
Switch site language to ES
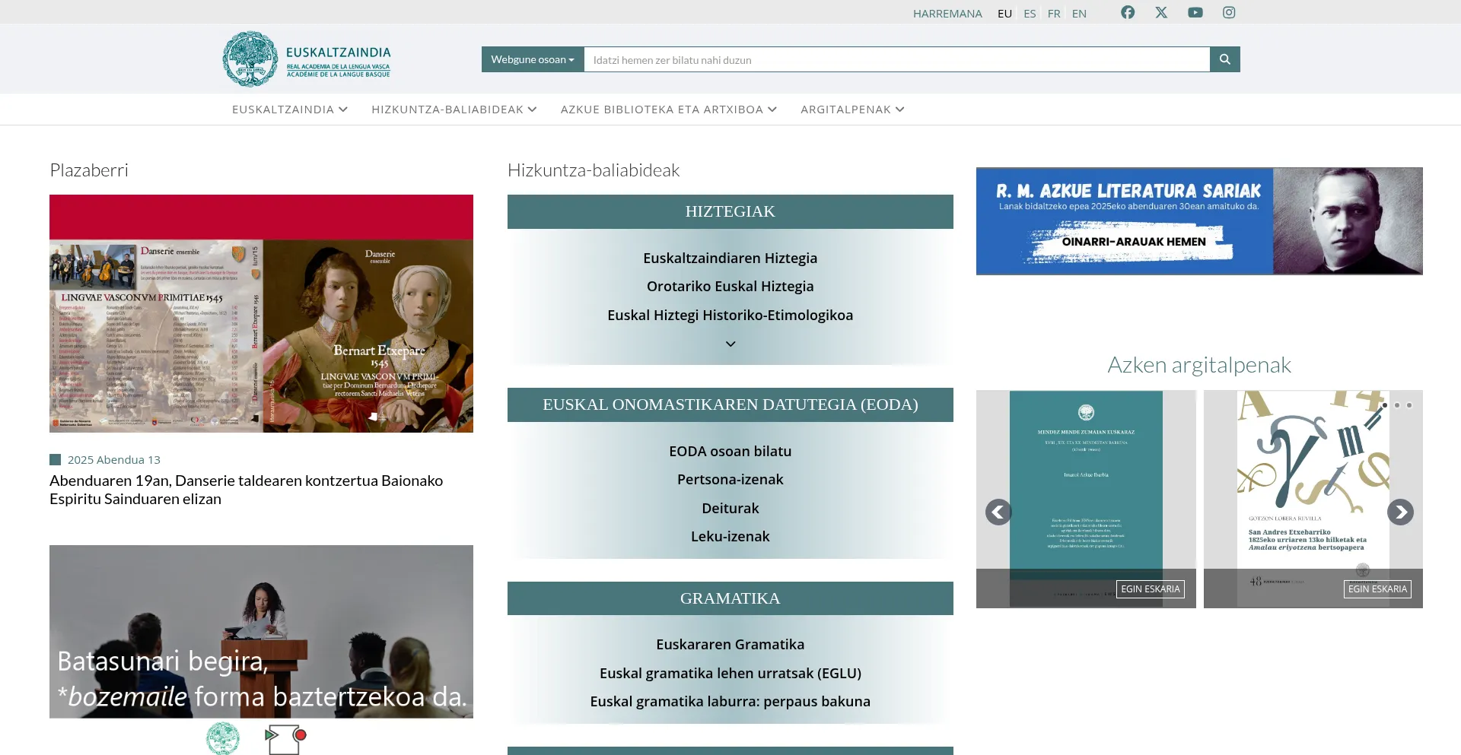1030,14
